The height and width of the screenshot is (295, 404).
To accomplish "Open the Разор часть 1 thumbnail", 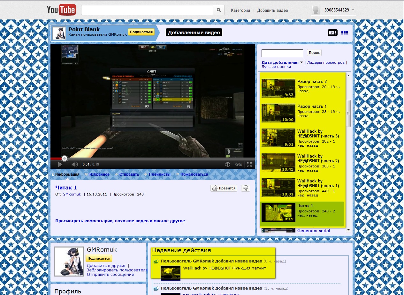I will 278,113.
